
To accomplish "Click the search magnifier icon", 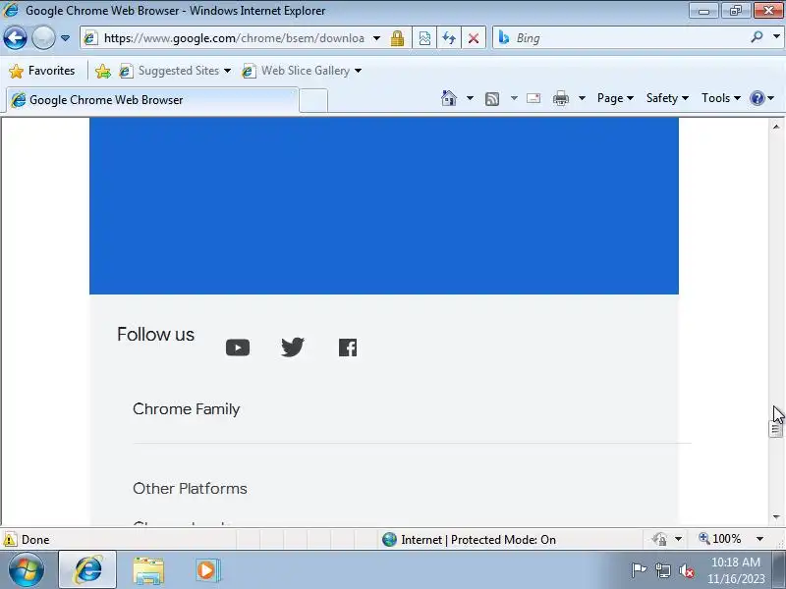I will click(x=757, y=37).
